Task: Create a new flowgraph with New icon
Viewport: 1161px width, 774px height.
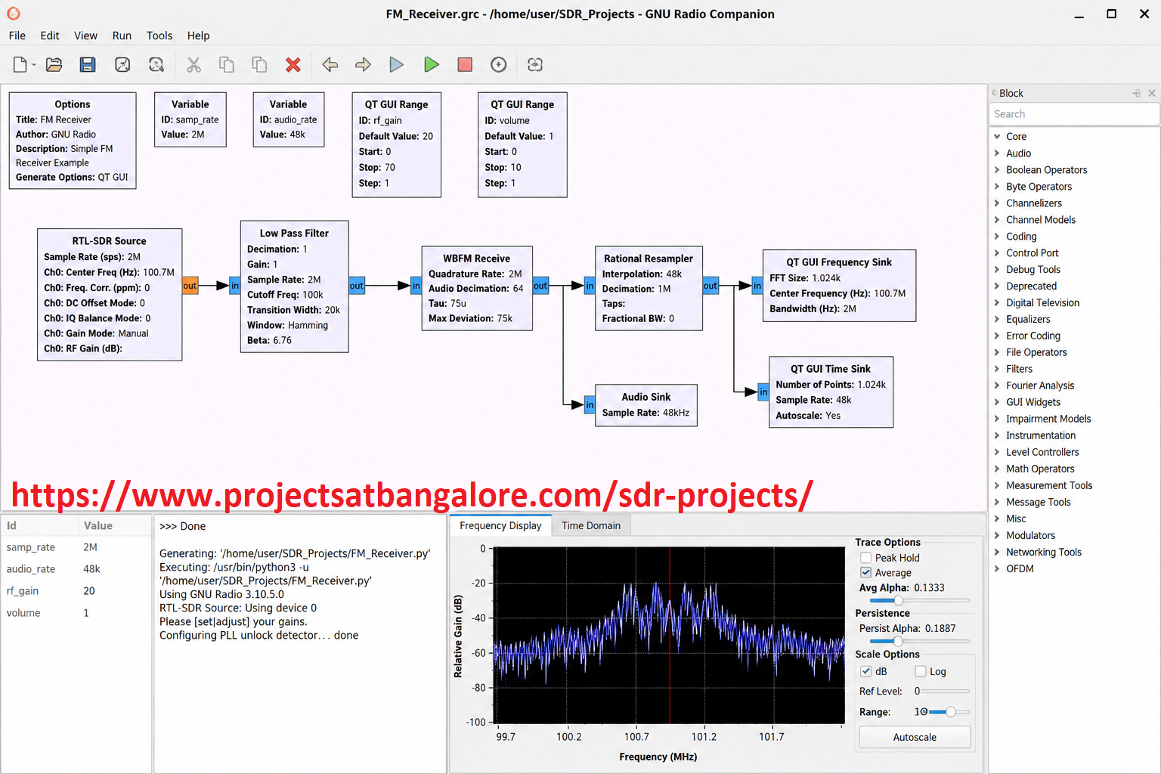Action: (x=20, y=65)
